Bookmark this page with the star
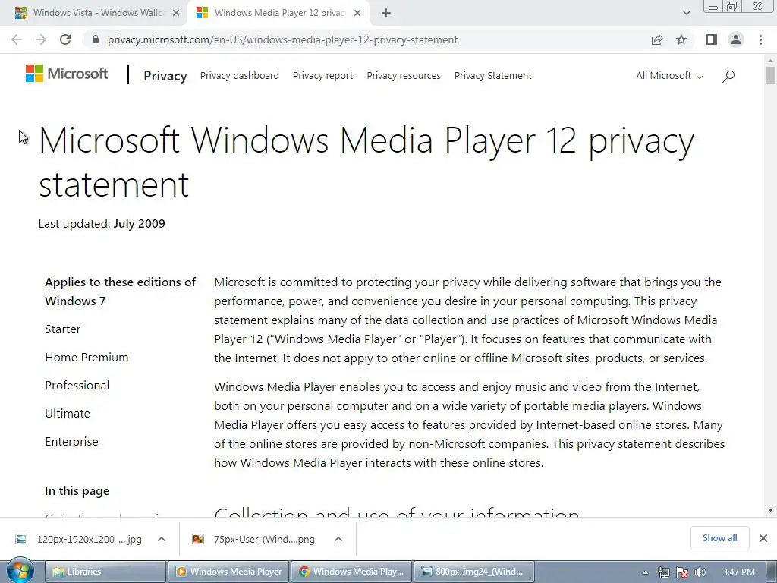The height and width of the screenshot is (583, 777). coord(681,39)
